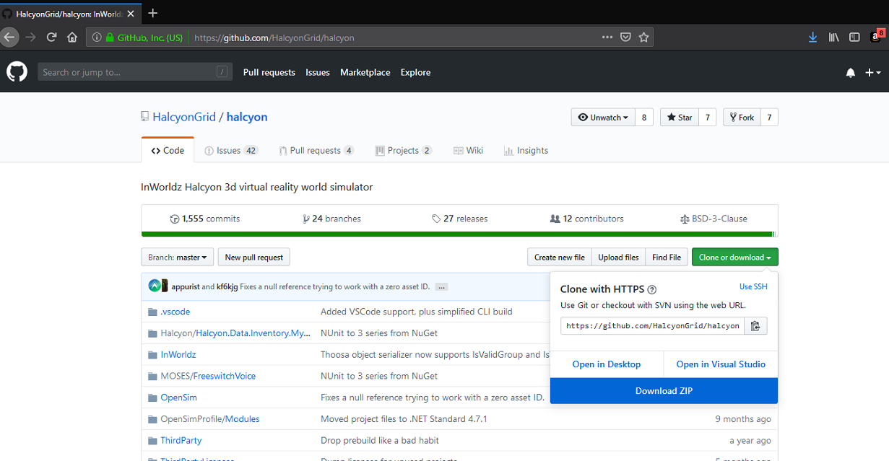The height and width of the screenshot is (461, 889).
Task: Click folder icon next to .vscode
Action: 152,312
